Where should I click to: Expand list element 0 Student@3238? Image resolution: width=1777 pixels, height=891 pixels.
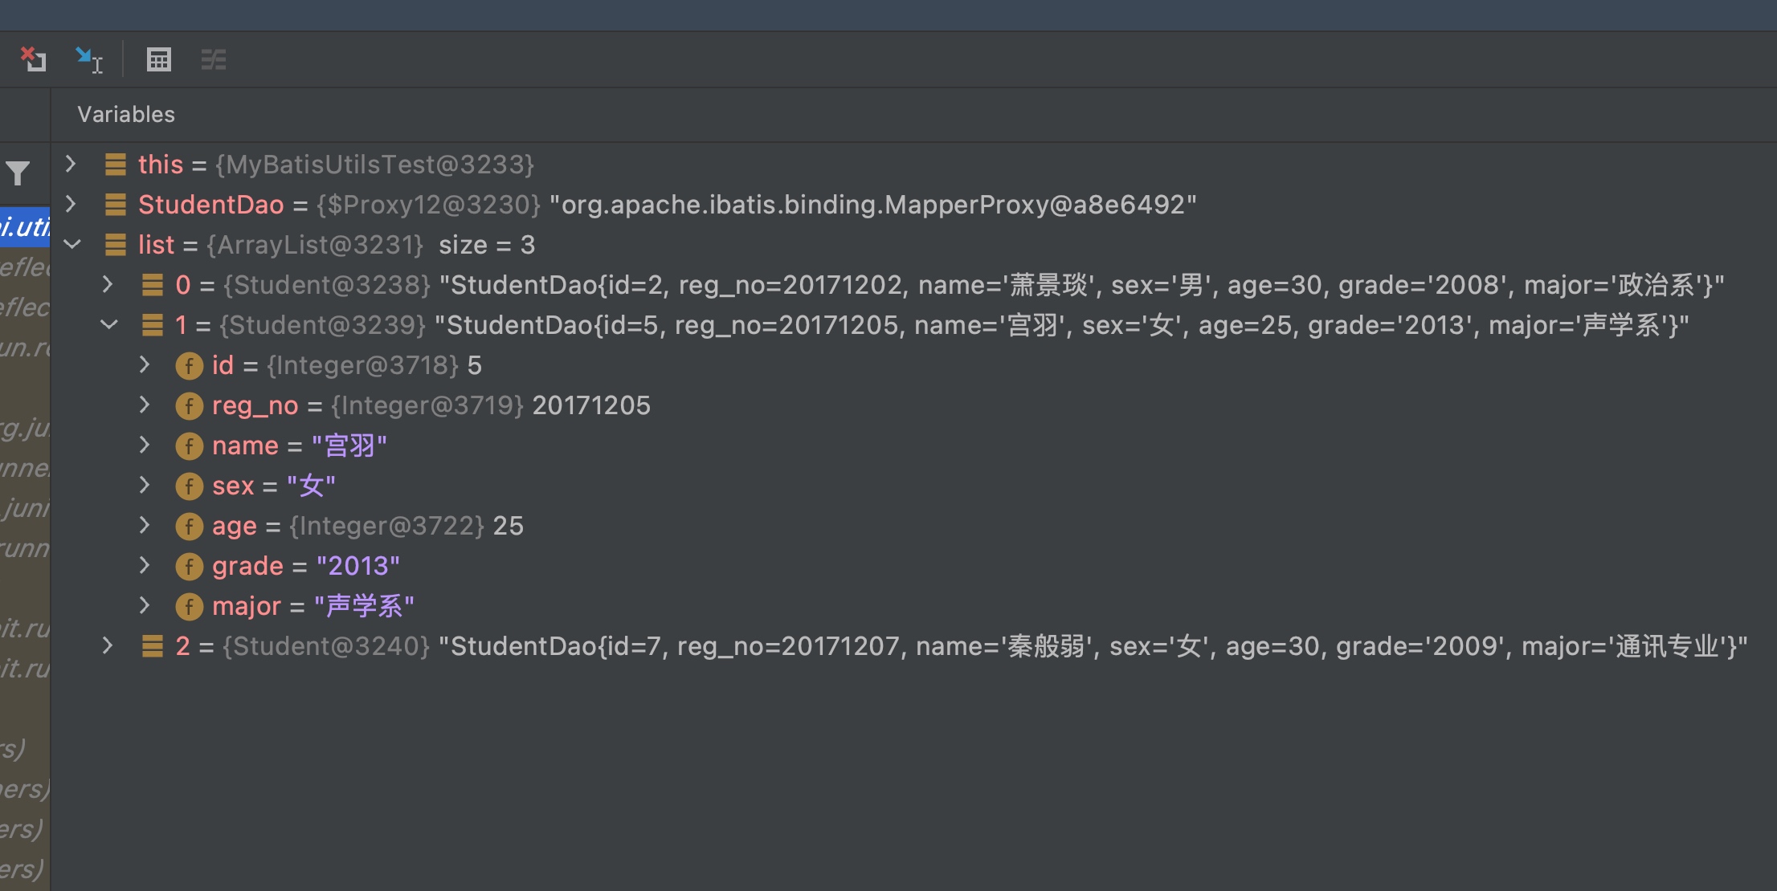[108, 285]
